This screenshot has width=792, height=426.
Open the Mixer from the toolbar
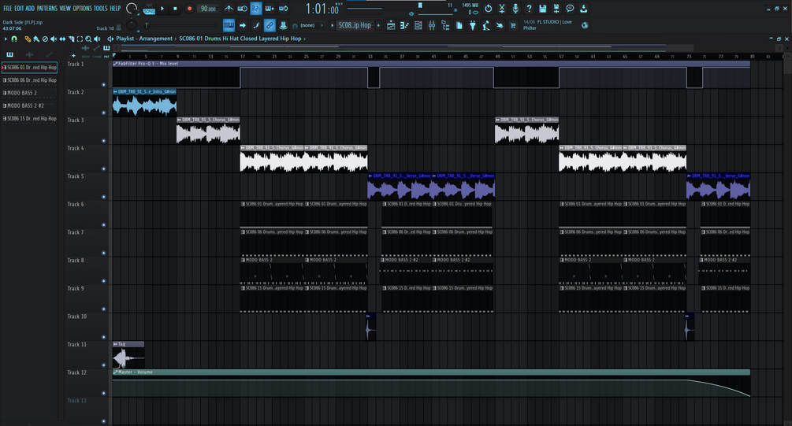[x=432, y=25]
